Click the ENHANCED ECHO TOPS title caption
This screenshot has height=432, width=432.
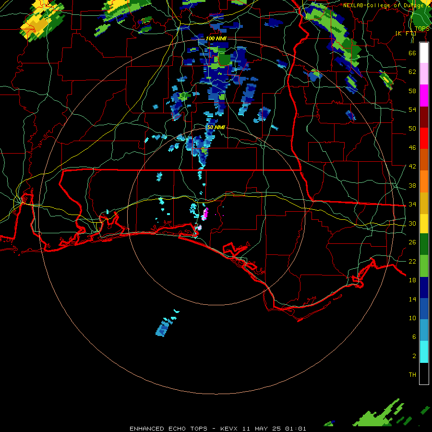(x=217, y=429)
